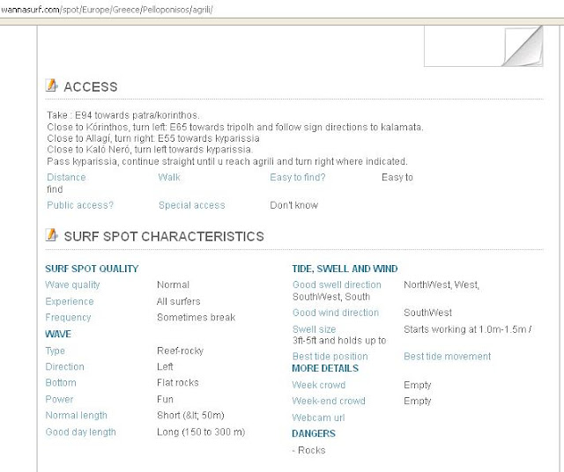Click the Frequency label link
The width and height of the screenshot is (564, 472).
coord(68,317)
